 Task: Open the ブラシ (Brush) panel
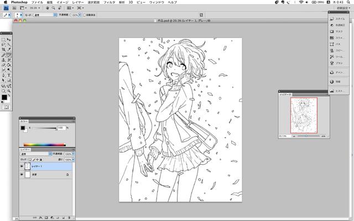[x=337, y=63]
